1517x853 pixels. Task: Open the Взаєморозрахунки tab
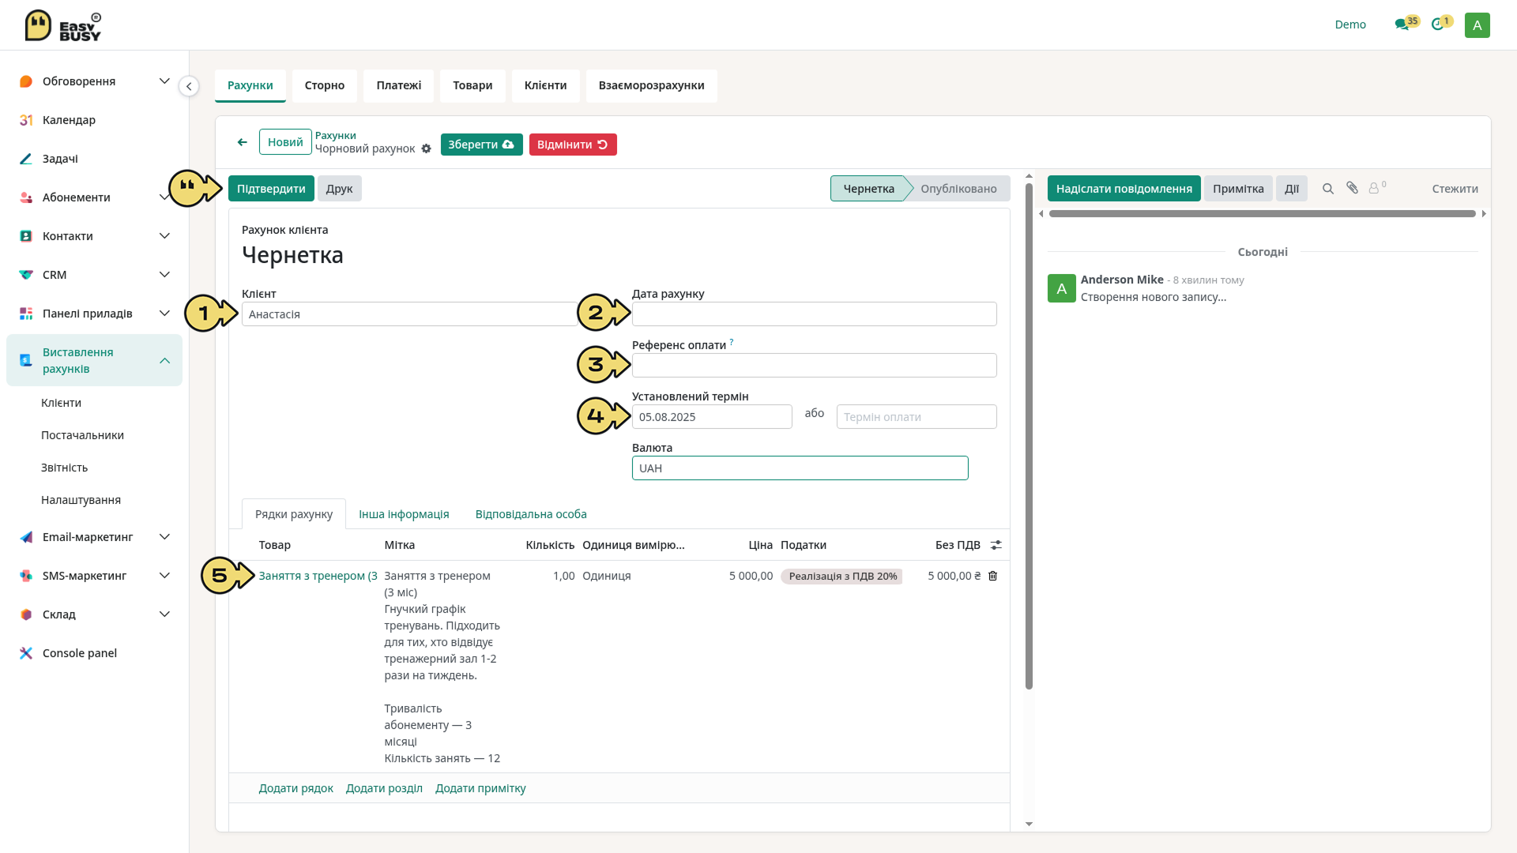tap(651, 85)
